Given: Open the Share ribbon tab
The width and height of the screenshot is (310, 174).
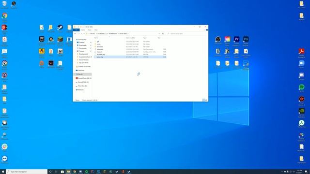Looking at the screenshot, I should [90, 30].
